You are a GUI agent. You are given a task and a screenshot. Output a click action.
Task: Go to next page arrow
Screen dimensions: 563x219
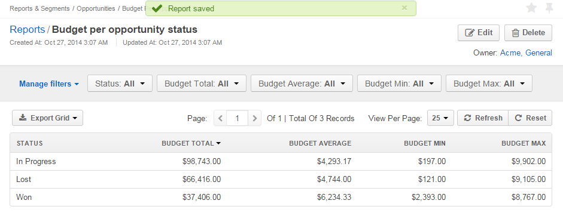(x=254, y=118)
